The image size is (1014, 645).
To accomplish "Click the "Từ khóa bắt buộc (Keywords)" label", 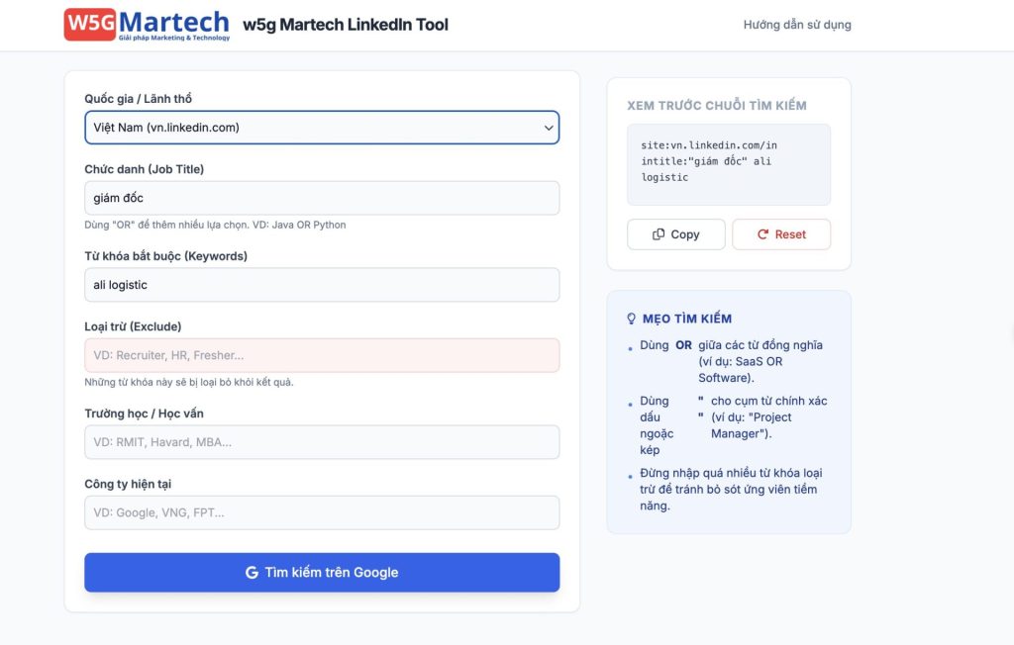I will click(x=166, y=256).
